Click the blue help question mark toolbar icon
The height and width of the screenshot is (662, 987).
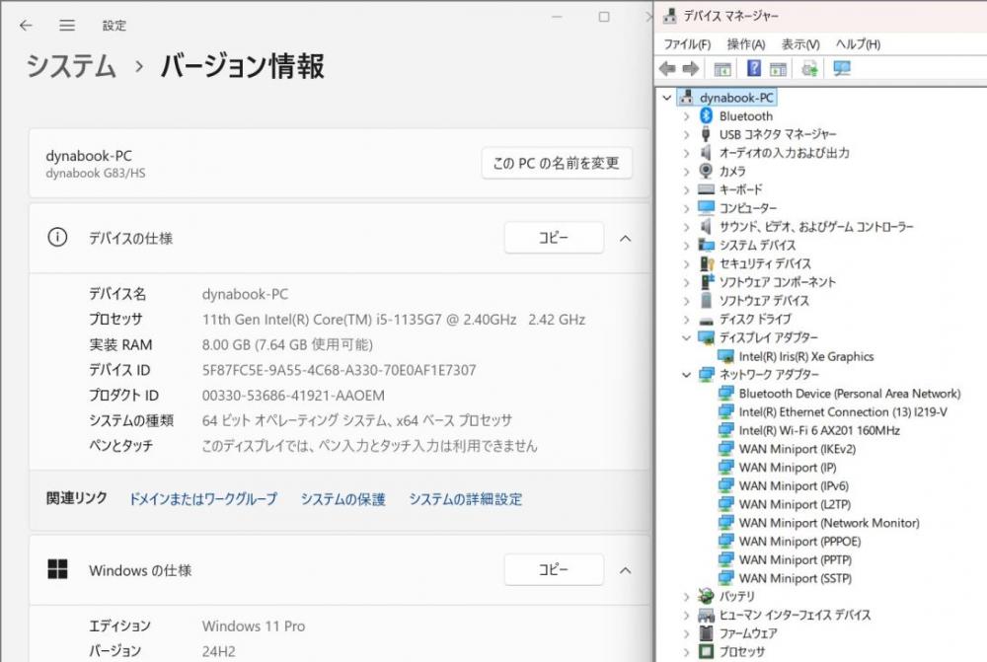(x=753, y=68)
